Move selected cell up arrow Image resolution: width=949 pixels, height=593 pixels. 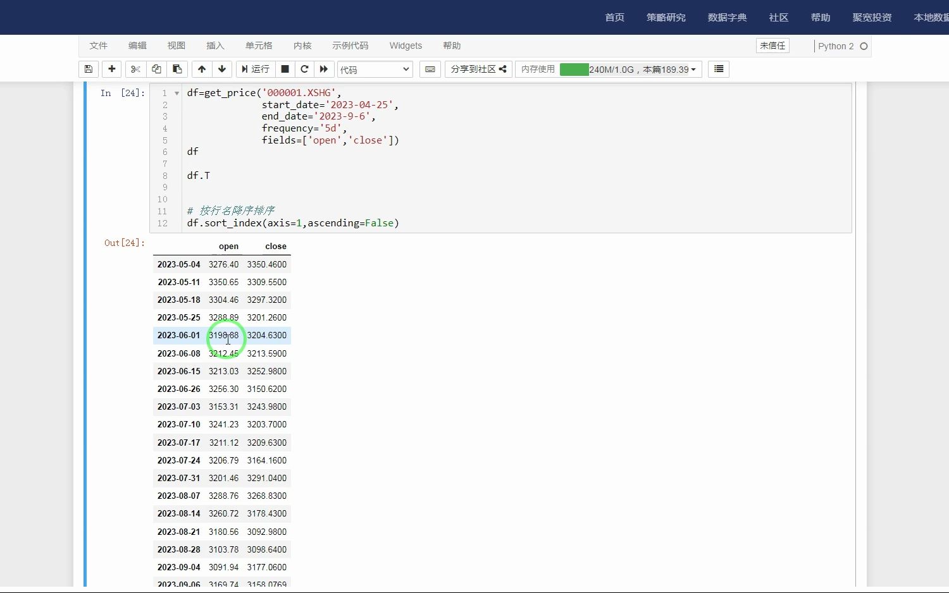click(x=202, y=69)
